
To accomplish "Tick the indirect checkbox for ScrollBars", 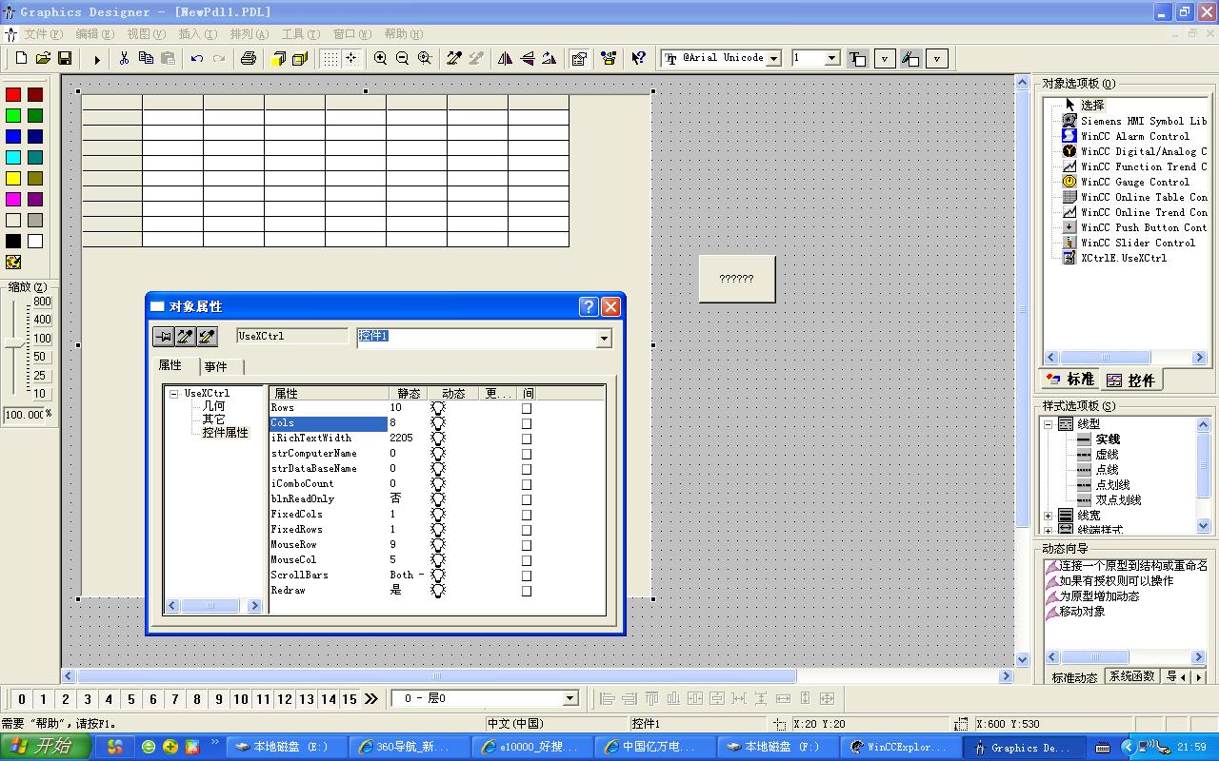I will click(527, 576).
